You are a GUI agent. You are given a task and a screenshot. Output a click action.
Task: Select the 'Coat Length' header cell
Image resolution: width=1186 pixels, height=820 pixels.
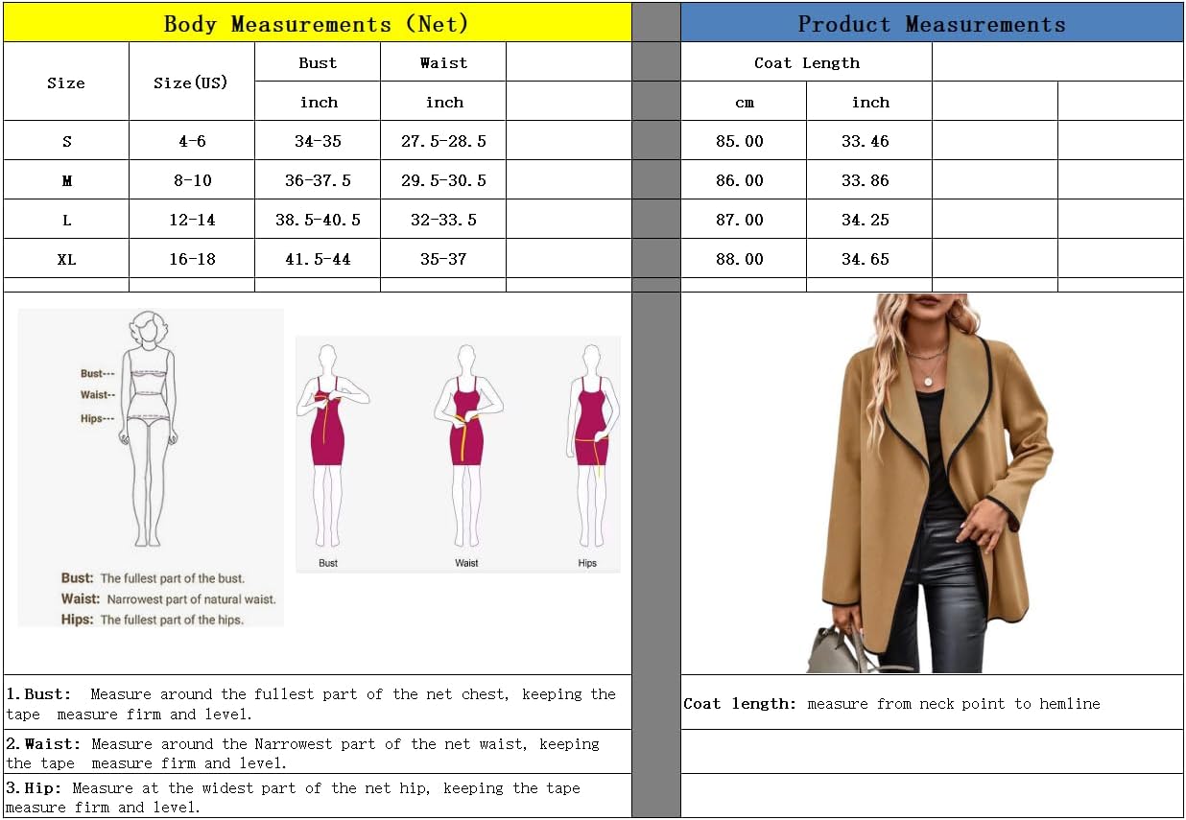807,62
